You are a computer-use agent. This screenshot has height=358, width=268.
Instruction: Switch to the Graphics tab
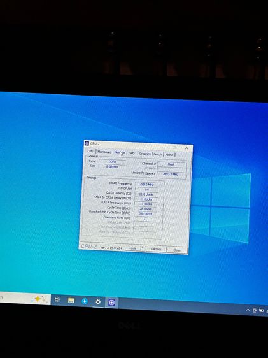(x=145, y=154)
